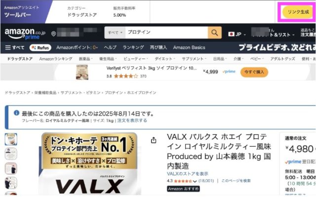Image resolution: width=316 pixels, height=197 pixels.
Task: Open the 注文を表示する link
Action: tap(132, 120)
